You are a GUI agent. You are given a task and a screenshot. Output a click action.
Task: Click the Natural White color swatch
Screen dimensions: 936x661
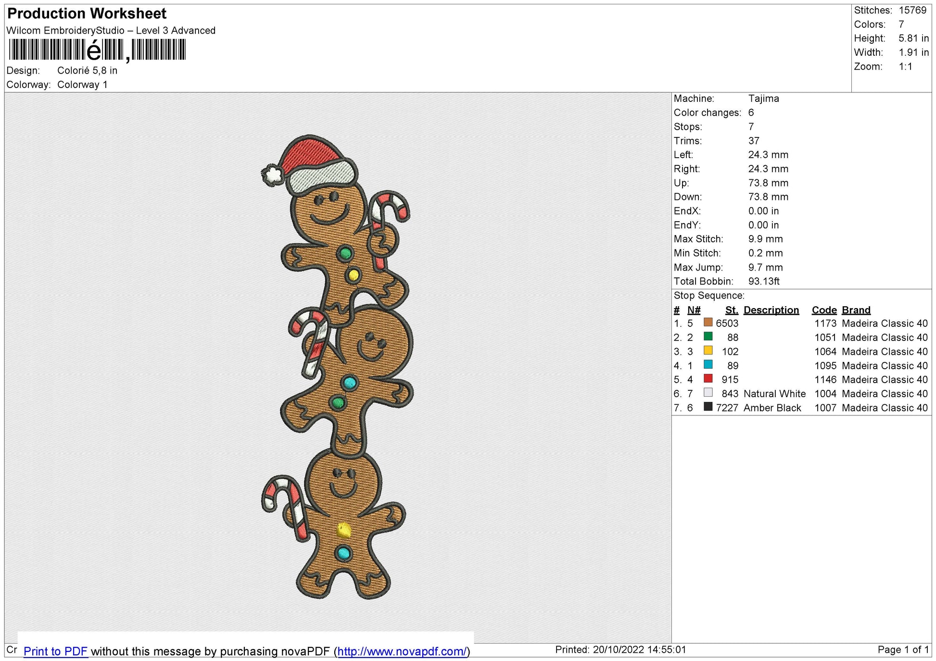point(708,392)
